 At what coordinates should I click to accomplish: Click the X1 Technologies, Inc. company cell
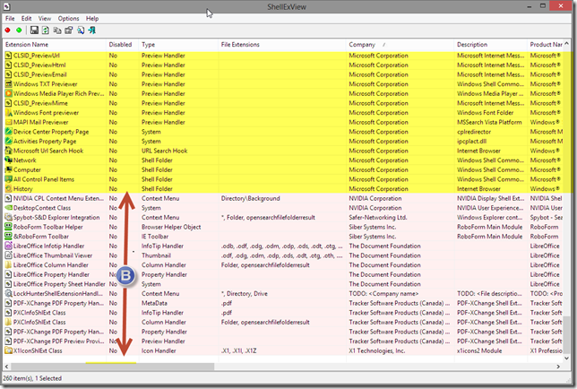377,350
